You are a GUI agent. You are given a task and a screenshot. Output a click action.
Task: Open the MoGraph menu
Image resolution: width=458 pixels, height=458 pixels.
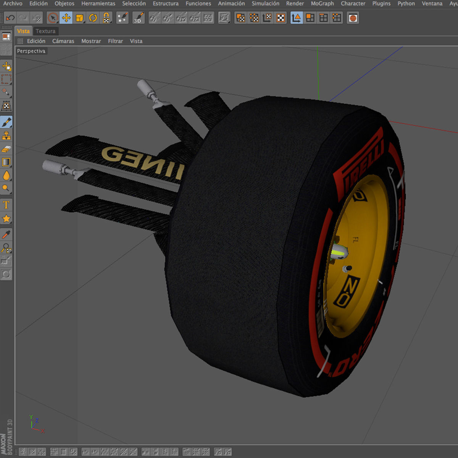pyautogui.click(x=322, y=3)
